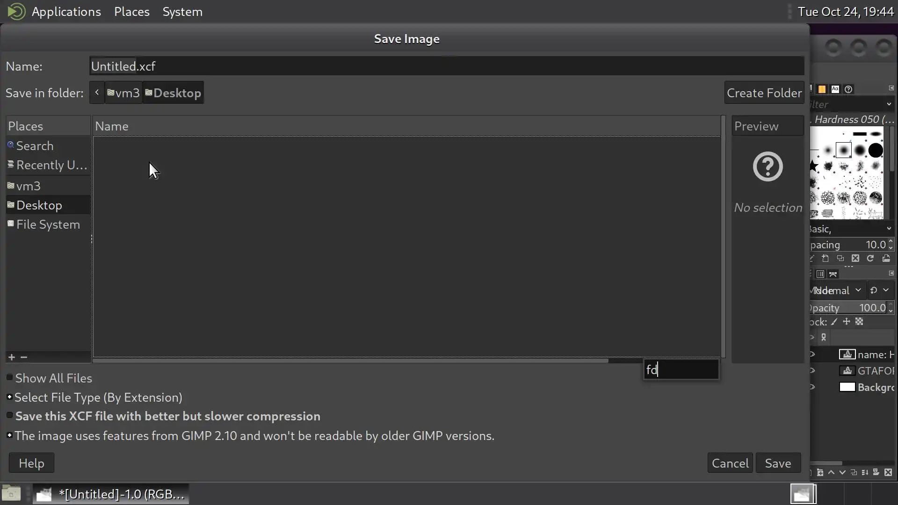Open the layer Mode Normal dropdown

coord(837,290)
